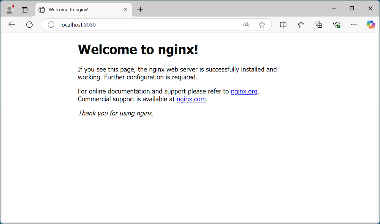
Task: Click the Welcome to nginx! heading
Action: click(138, 49)
